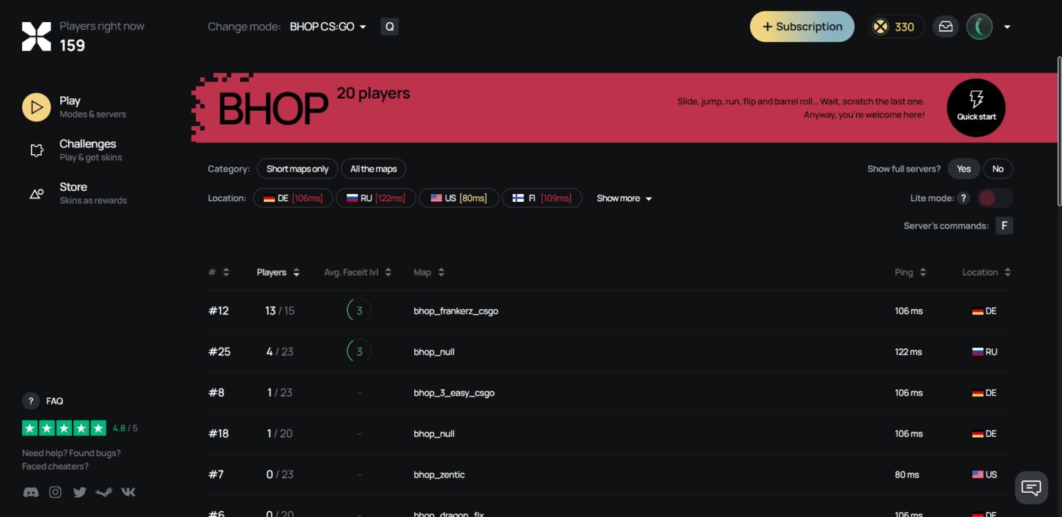Select the Play sidebar icon
1062x517 pixels.
tap(36, 107)
